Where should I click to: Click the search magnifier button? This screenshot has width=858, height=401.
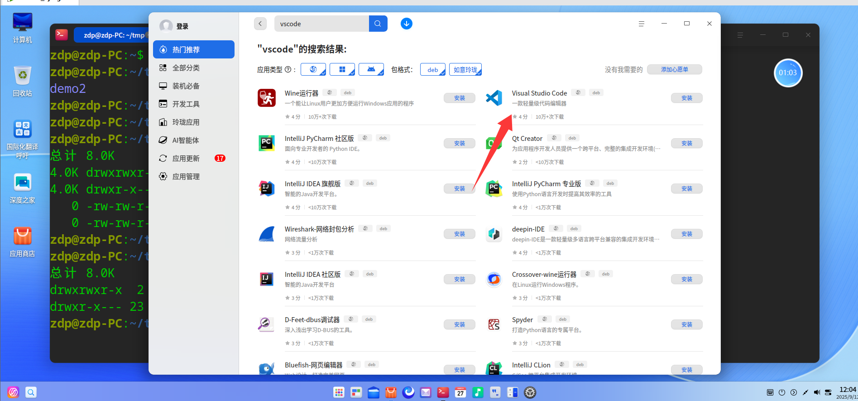point(378,24)
